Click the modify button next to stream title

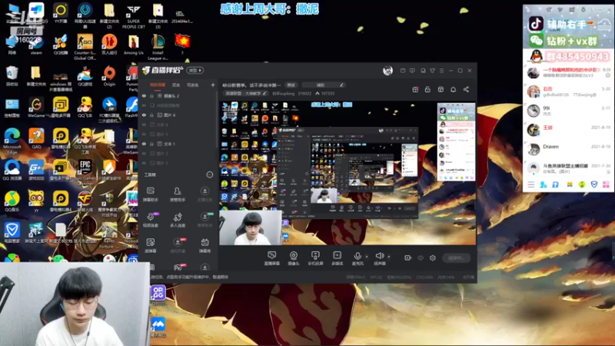[x=291, y=85]
